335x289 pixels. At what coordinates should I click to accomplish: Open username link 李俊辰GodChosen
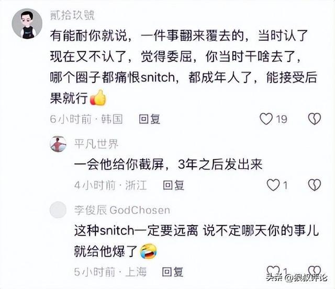coord(122,210)
